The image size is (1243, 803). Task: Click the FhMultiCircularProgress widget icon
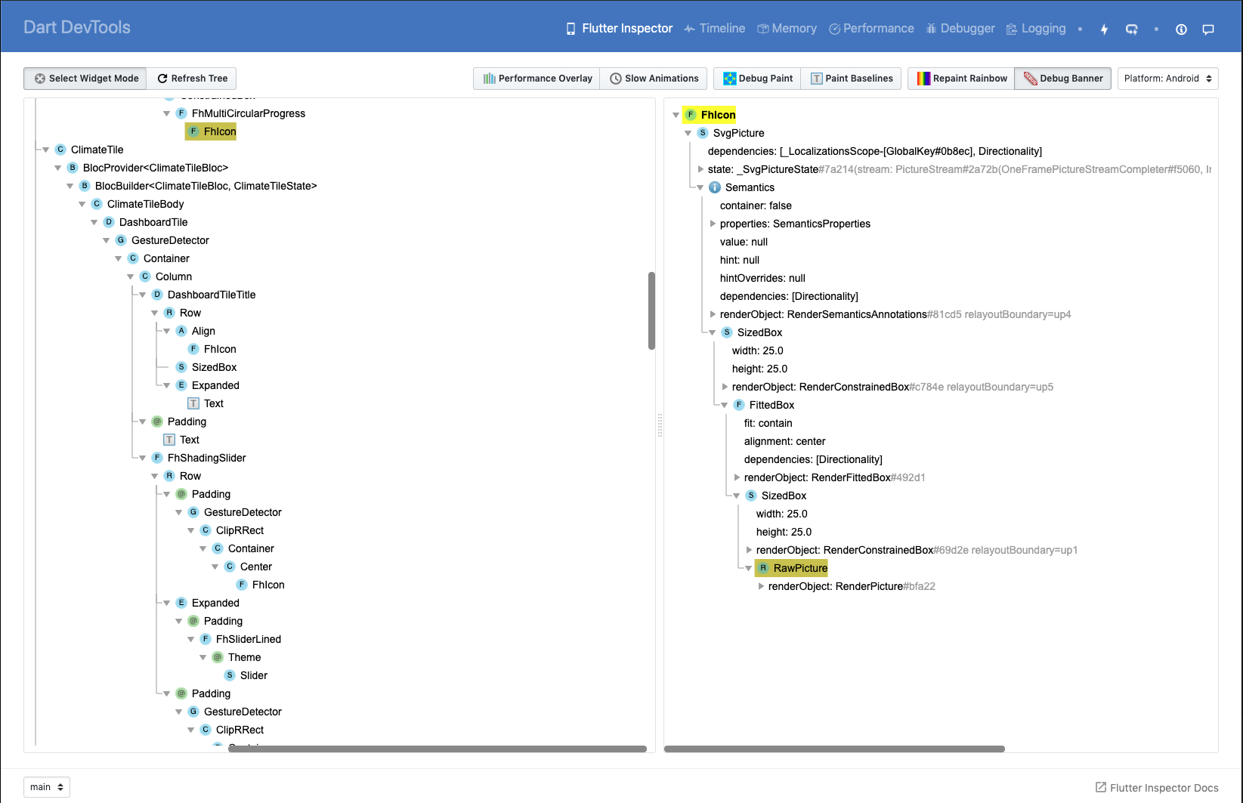[181, 113]
